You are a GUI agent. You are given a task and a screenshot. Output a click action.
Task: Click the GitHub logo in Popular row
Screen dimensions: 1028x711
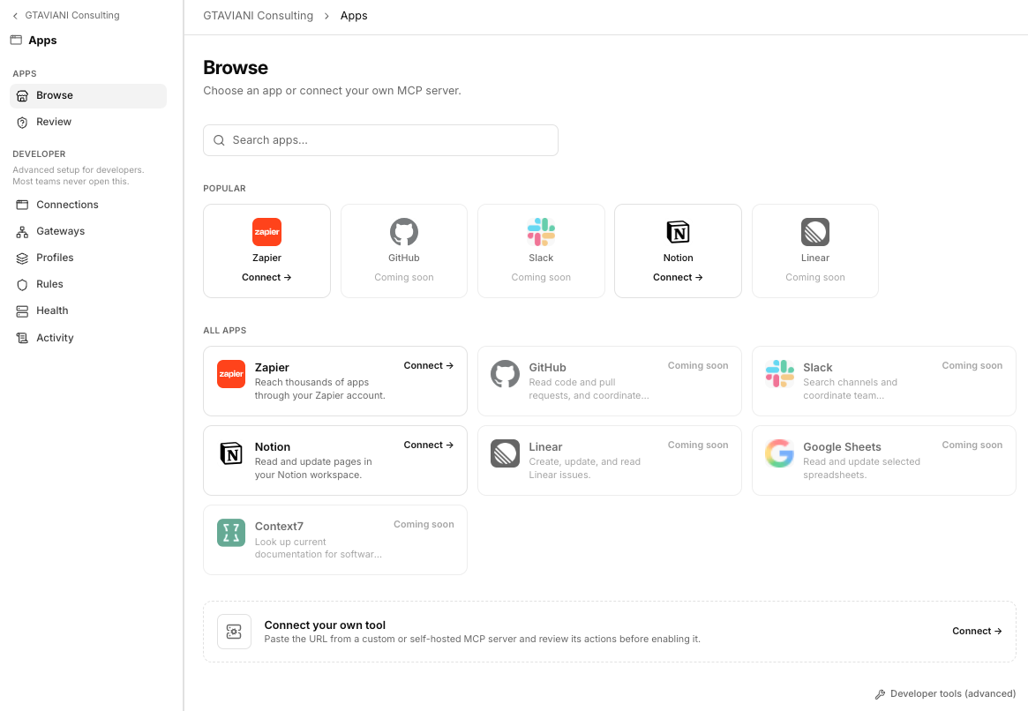click(x=404, y=232)
